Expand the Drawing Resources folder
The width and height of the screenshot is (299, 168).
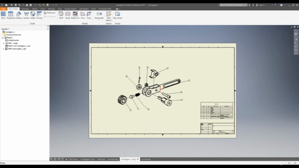2,35
